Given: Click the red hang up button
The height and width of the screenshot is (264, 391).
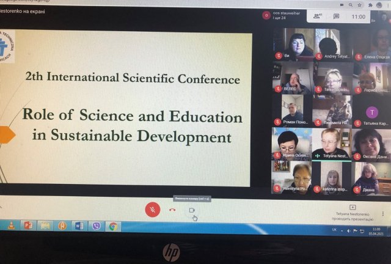Looking at the screenshot, I should pos(172,210).
